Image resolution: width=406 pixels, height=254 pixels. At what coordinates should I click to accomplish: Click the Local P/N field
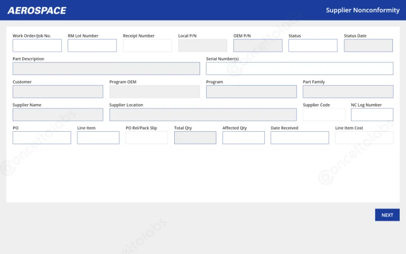pos(202,46)
